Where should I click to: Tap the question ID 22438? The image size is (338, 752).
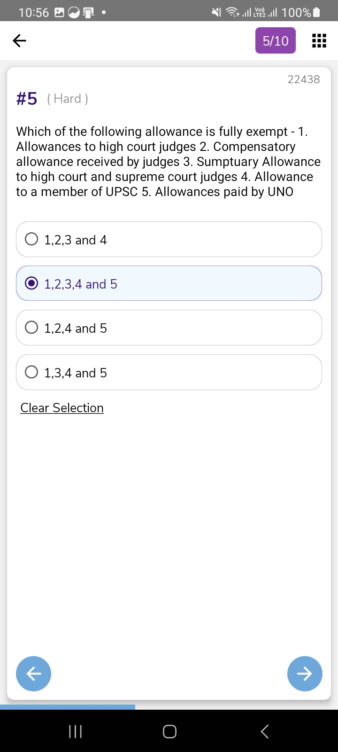coord(304,79)
